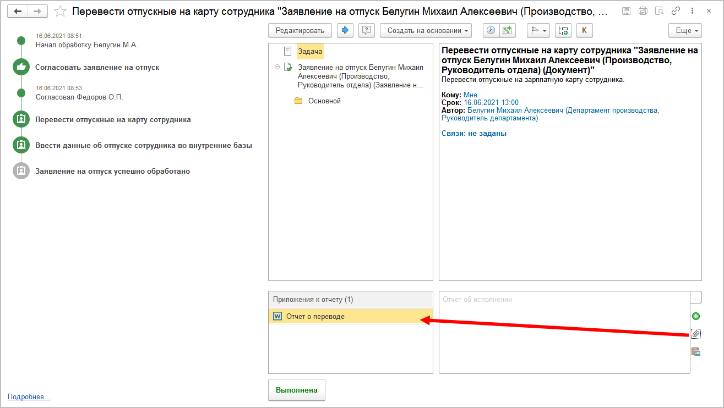724x408 pixels.
Task: Click the 'Редактировать' button
Action: [300, 30]
